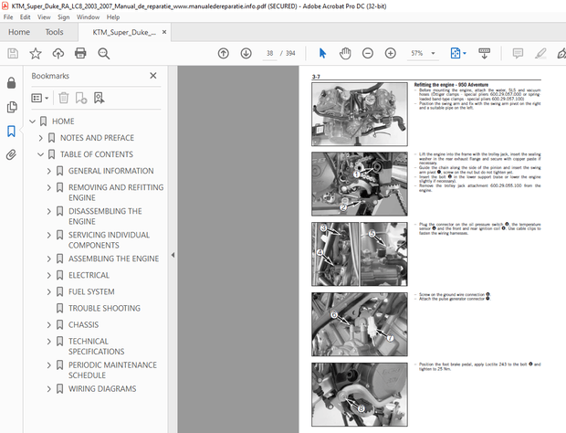Switch to the Tools tab
The image size is (566, 433).
pos(54,32)
